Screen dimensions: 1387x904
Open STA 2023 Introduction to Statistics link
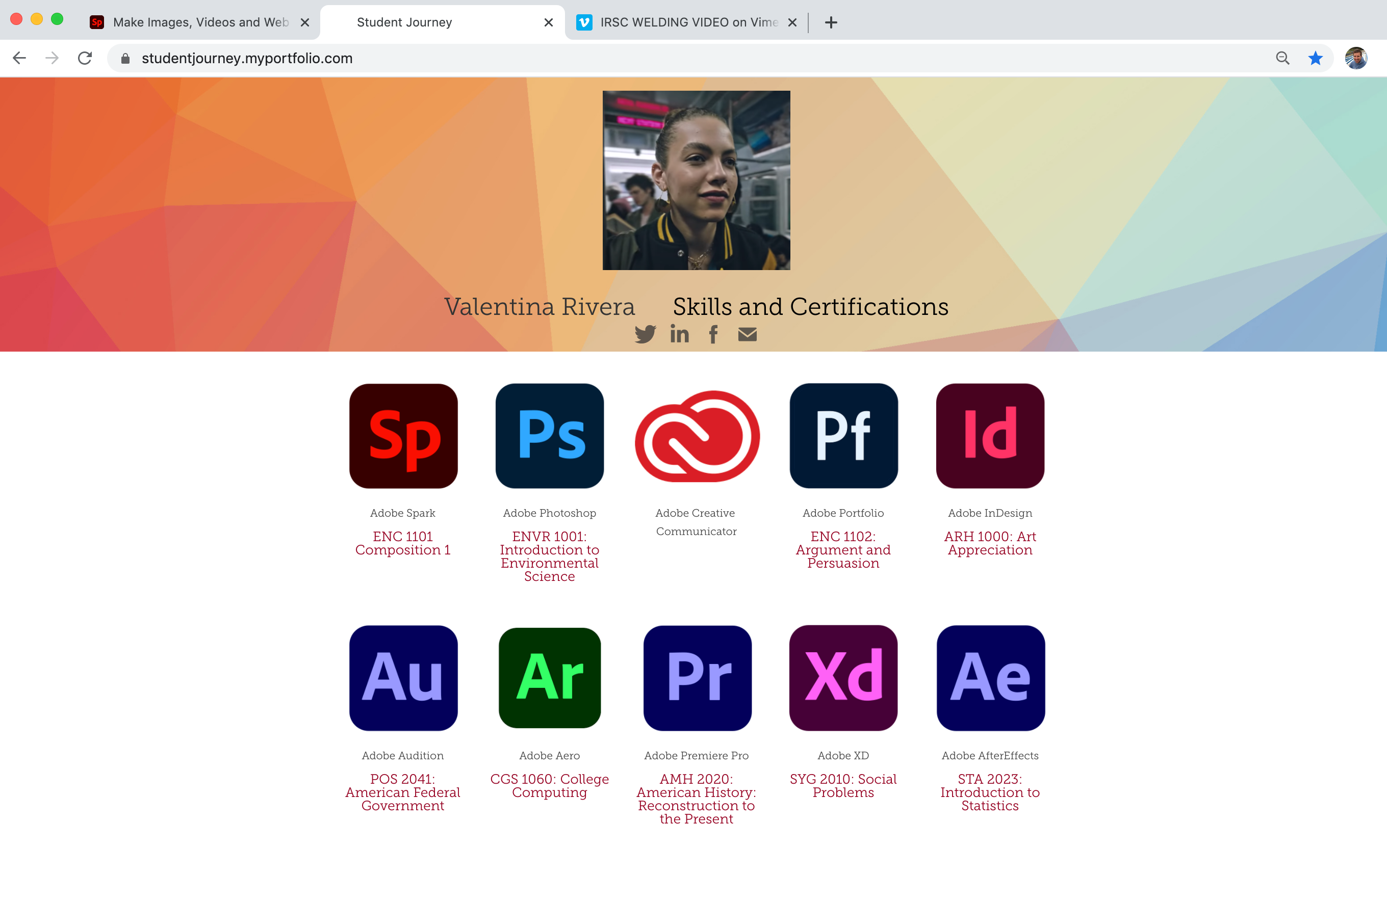[x=990, y=792]
